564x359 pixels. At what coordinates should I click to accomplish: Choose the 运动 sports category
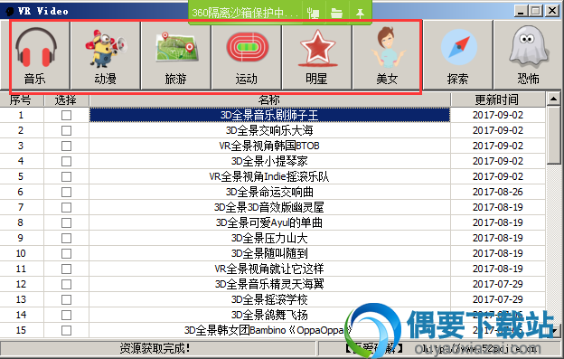click(x=247, y=55)
